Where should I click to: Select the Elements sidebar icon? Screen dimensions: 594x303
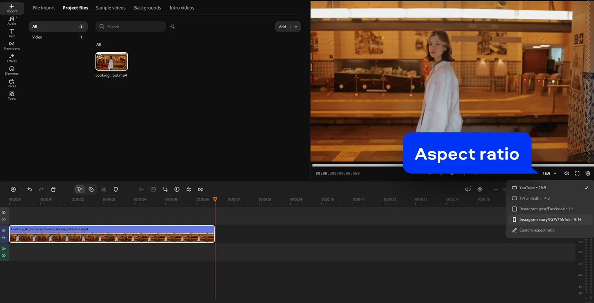12,71
